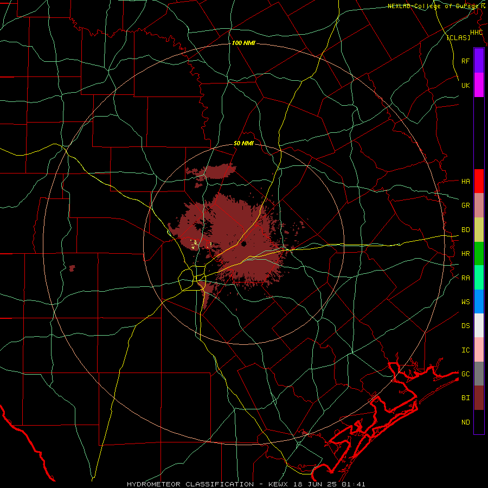This screenshot has width=488, height=488.
Task: Click the HR legend label
Action: point(465,254)
